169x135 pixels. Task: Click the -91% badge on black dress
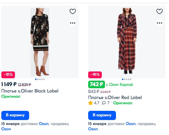point(8,75)
